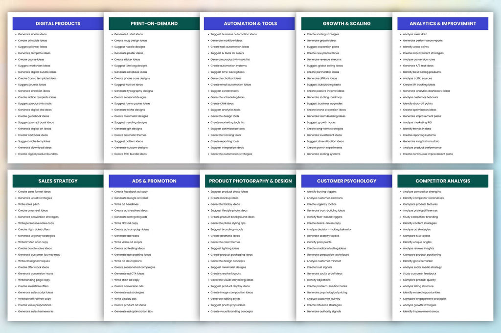Viewport: 501px width, 333px height.
Task: Select 'Generate flat lay ideas' item
Action: [225, 204]
